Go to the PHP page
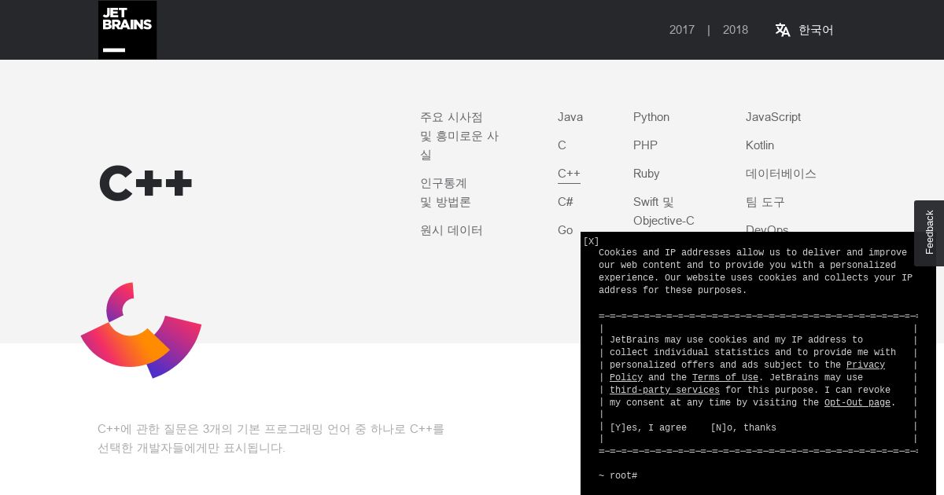The image size is (944, 495). point(645,145)
